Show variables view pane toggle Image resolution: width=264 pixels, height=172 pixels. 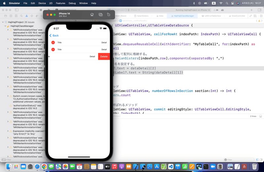257,160
